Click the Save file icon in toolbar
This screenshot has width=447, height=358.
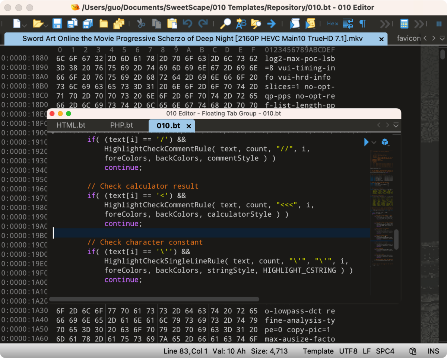coord(57,24)
